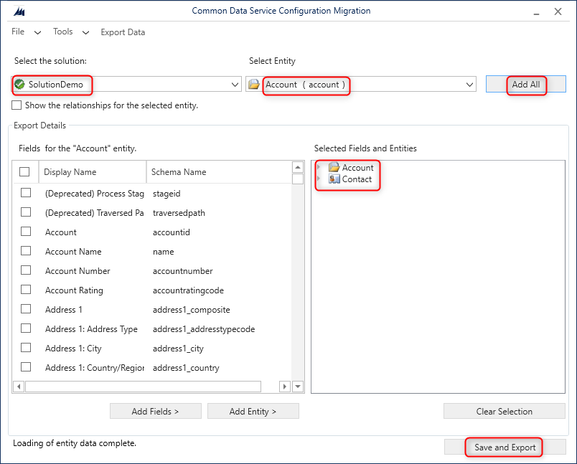
Task: Open the File menu
Action: pyautogui.click(x=19, y=32)
